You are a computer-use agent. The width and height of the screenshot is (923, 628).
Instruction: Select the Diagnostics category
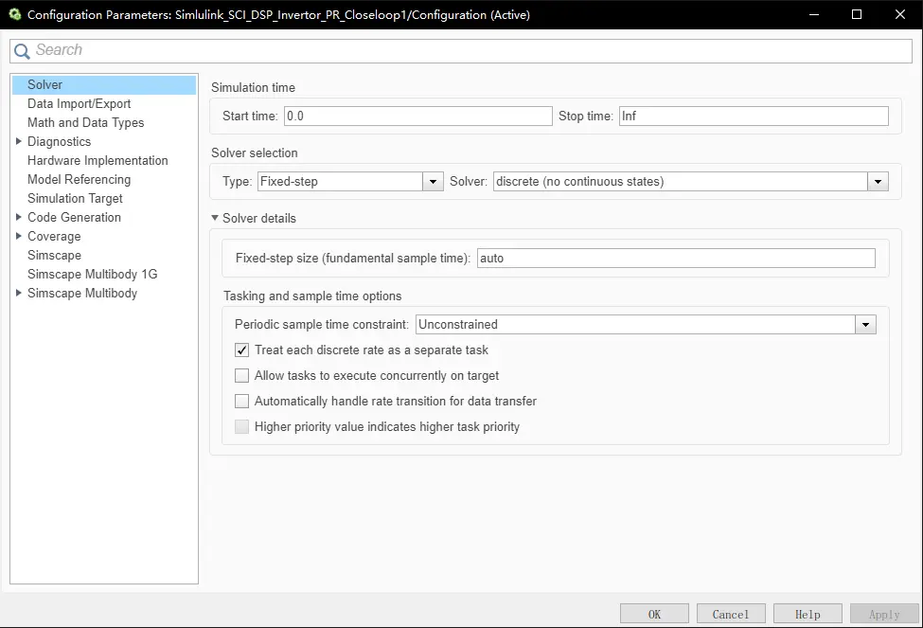coord(59,141)
